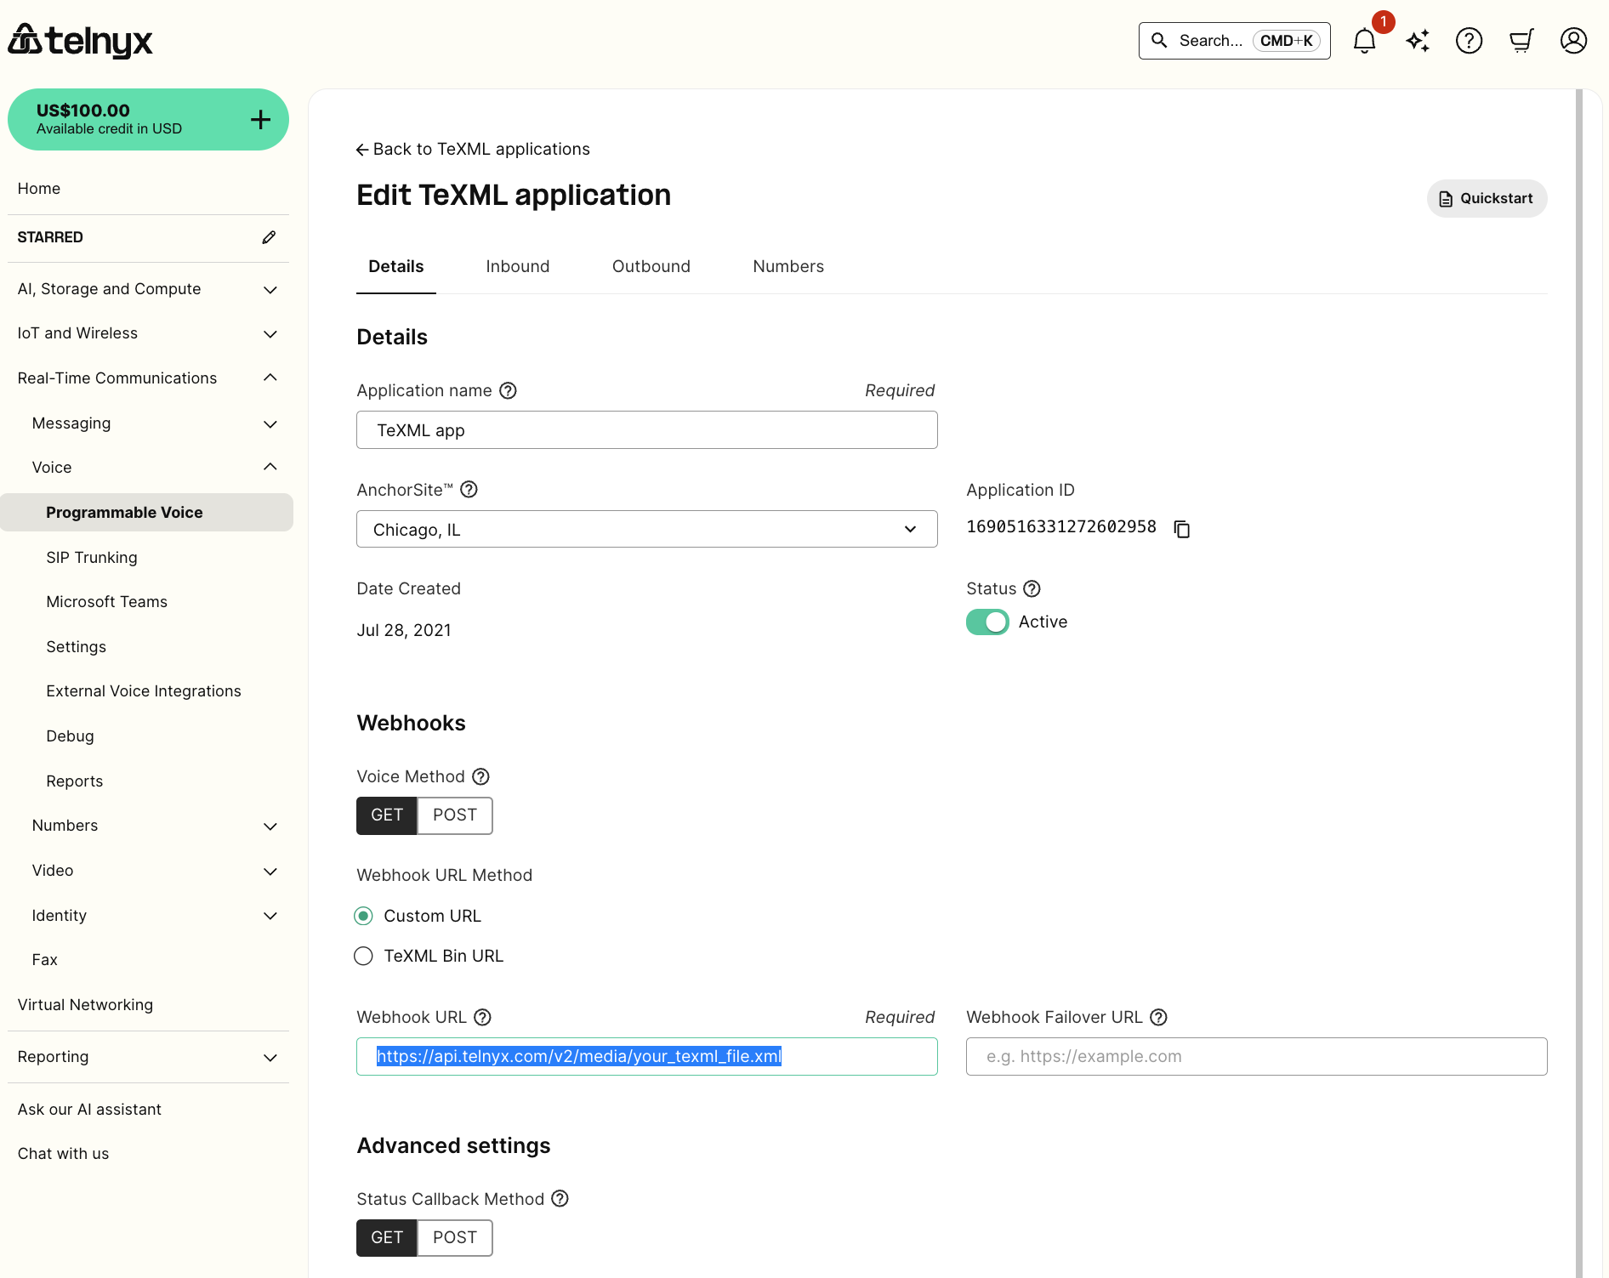Screen dimensions: 1609x1278
Task: Switch Voice Method to POST
Action: click(455, 815)
